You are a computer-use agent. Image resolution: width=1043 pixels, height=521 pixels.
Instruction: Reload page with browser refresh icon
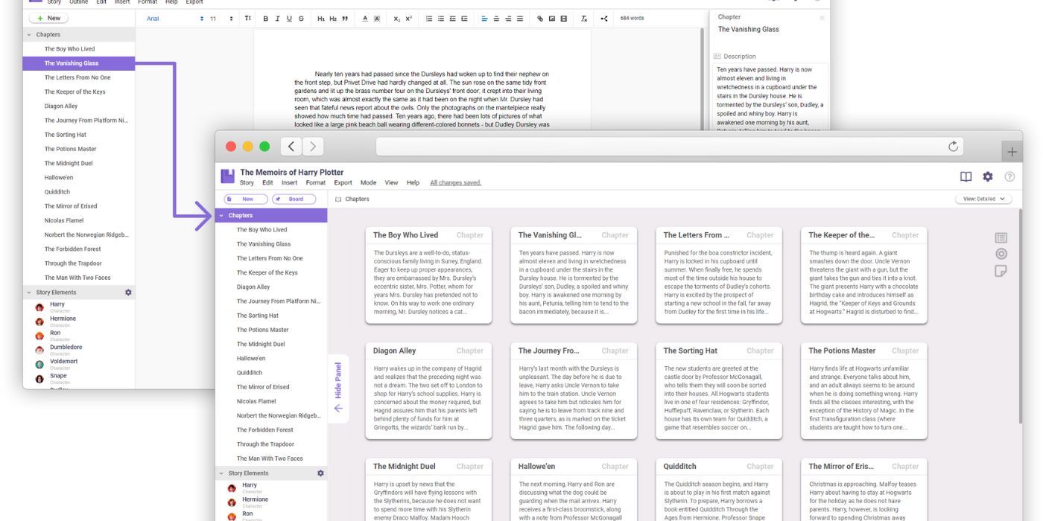[953, 147]
